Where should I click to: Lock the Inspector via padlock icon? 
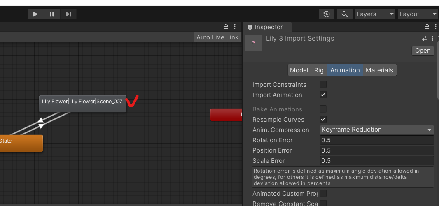click(427, 27)
